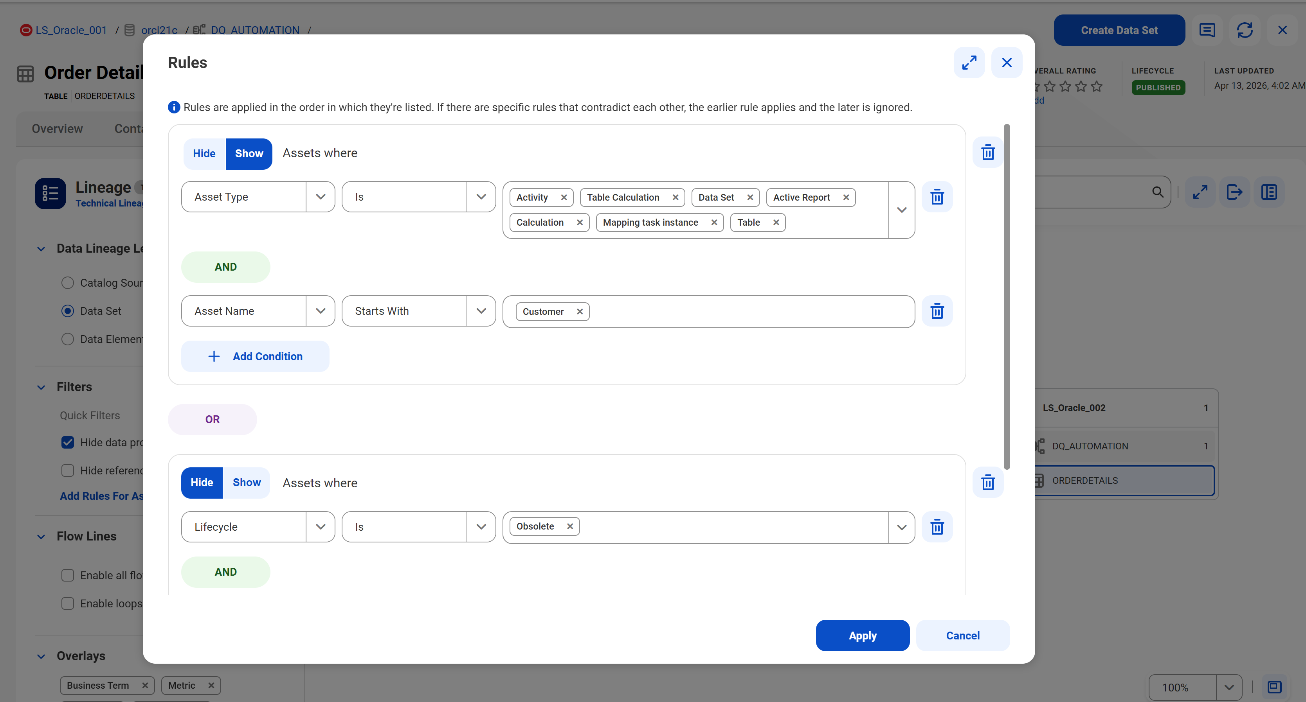Toggle the OR operator between rule groups
1306x702 pixels.
click(213, 419)
